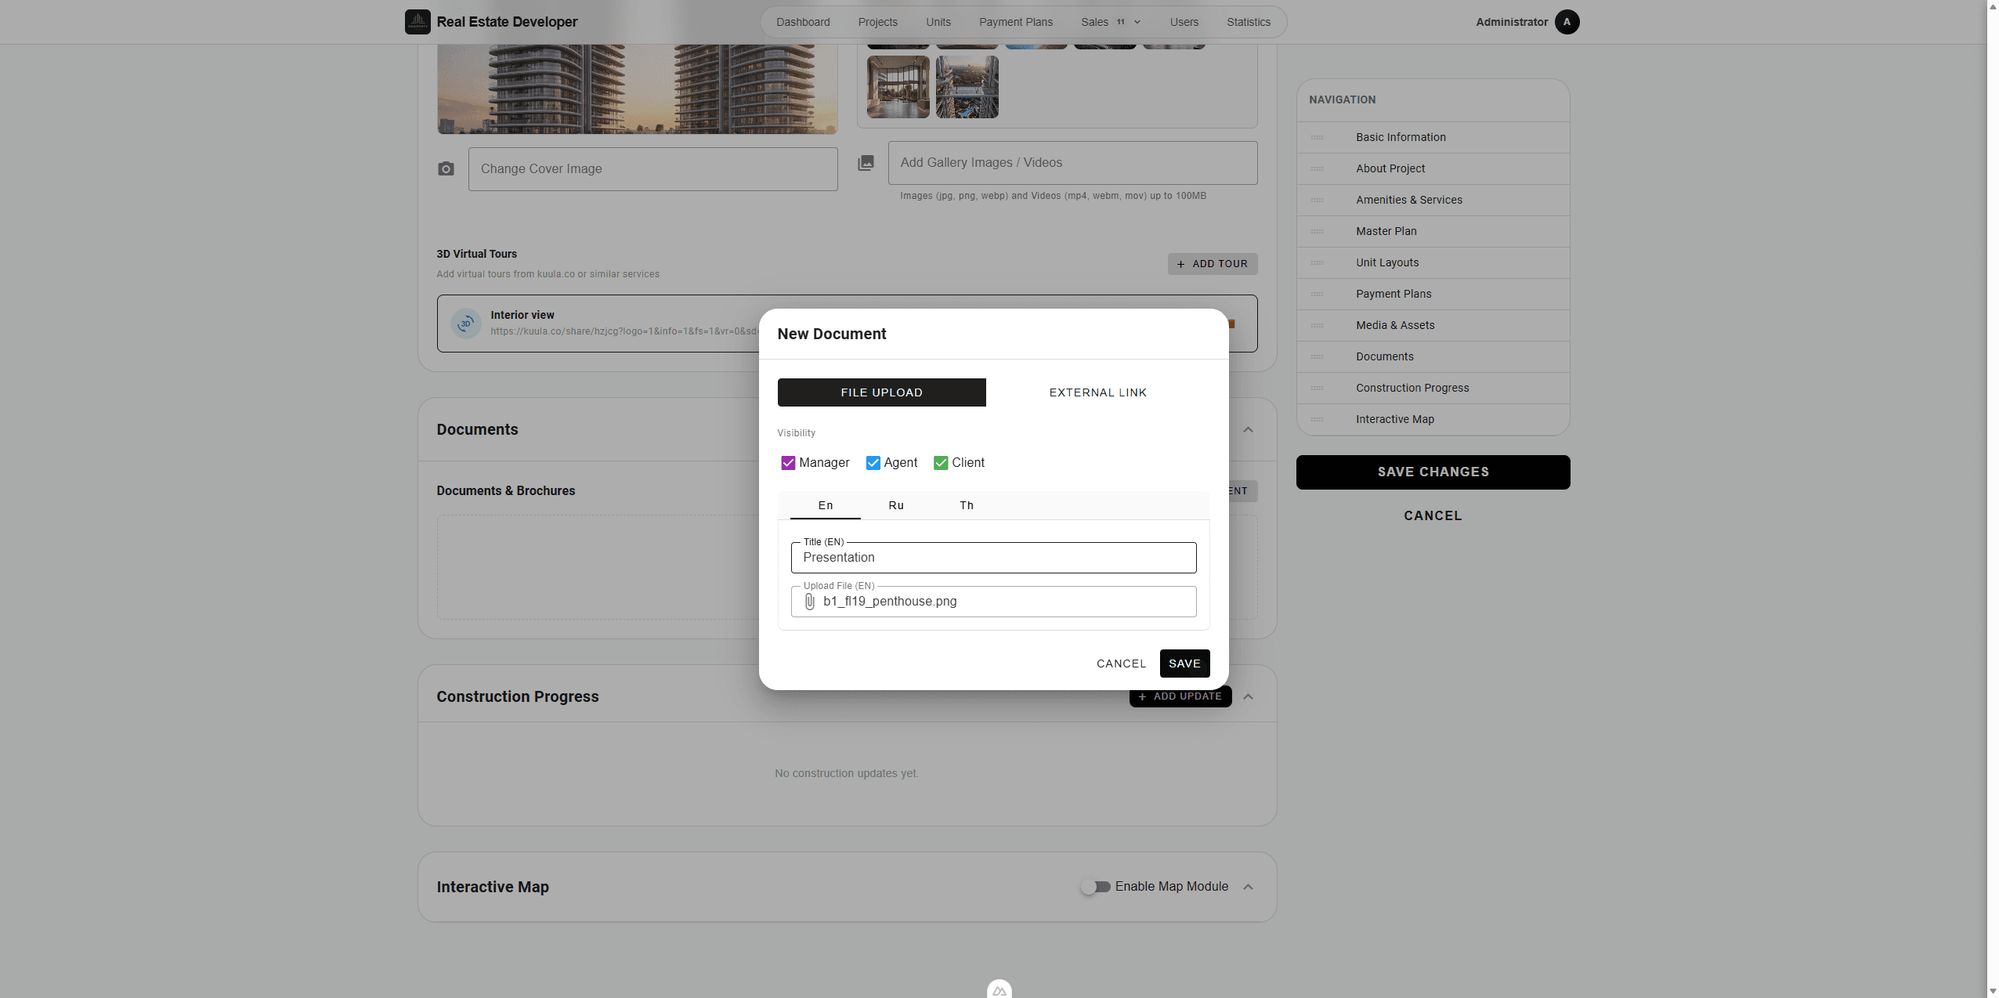Enable the Map Module switch
This screenshot has width=1999, height=998.
tap(1096, 887)
